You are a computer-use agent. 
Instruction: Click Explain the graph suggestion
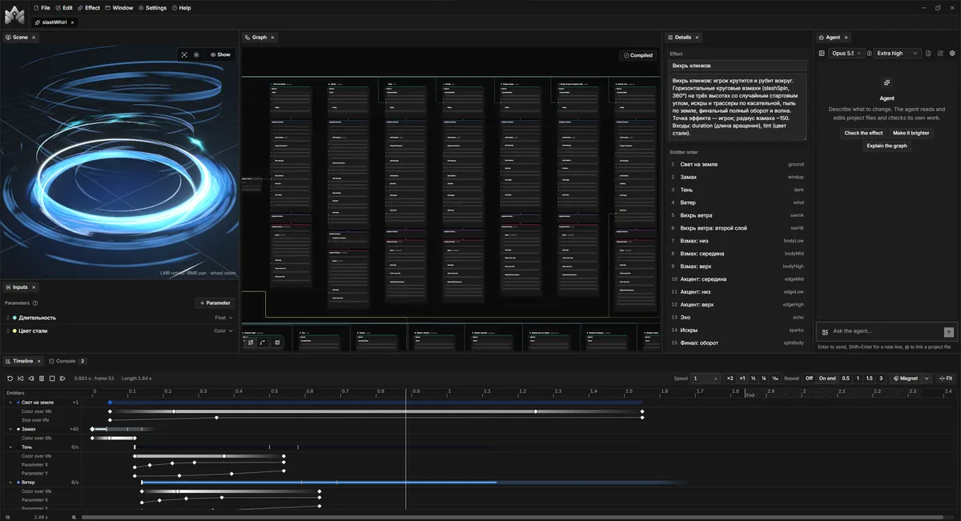887,146
